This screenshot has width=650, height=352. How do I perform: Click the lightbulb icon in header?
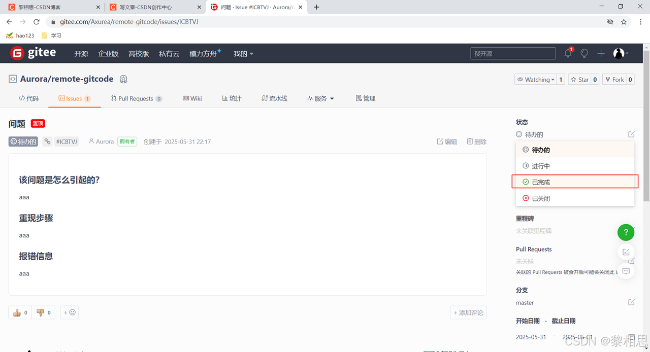pos(584,53)
